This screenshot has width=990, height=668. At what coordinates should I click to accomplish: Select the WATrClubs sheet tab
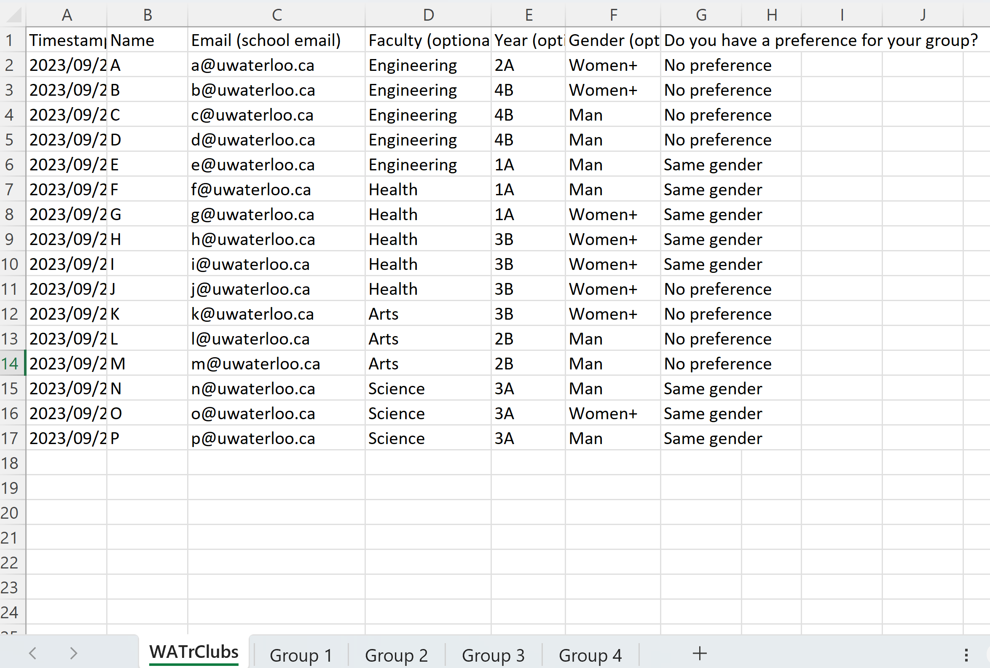coord(193,653)
